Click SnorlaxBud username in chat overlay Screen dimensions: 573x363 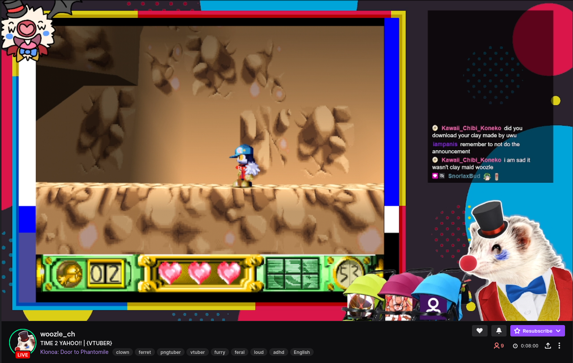(464, 176)
